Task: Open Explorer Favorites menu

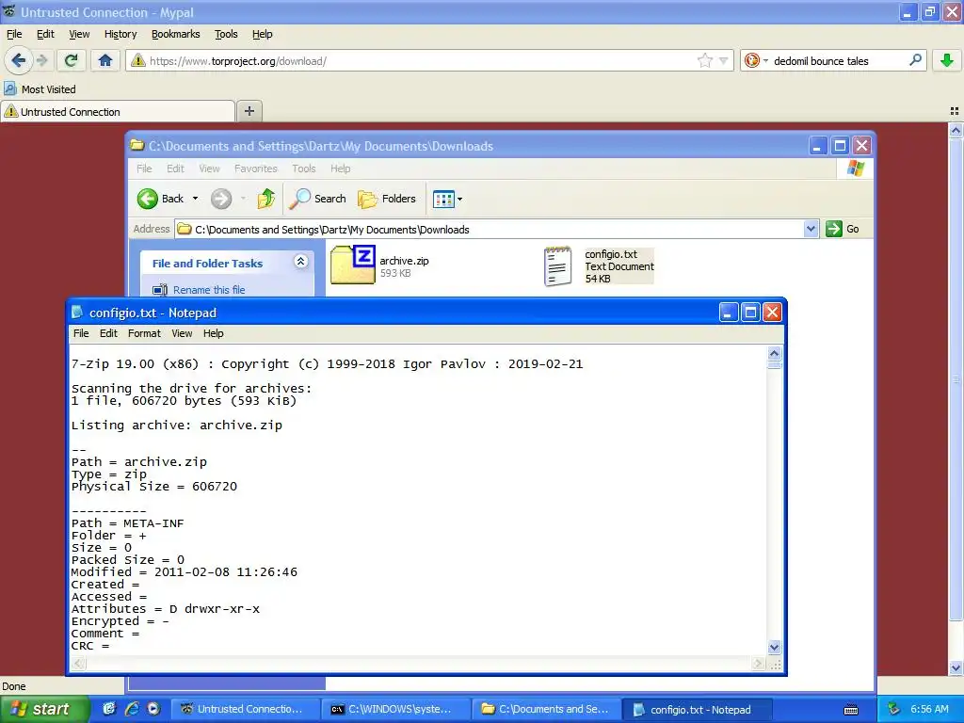Action: coord(256,169)
